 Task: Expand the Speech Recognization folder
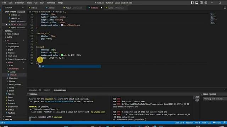17,59
